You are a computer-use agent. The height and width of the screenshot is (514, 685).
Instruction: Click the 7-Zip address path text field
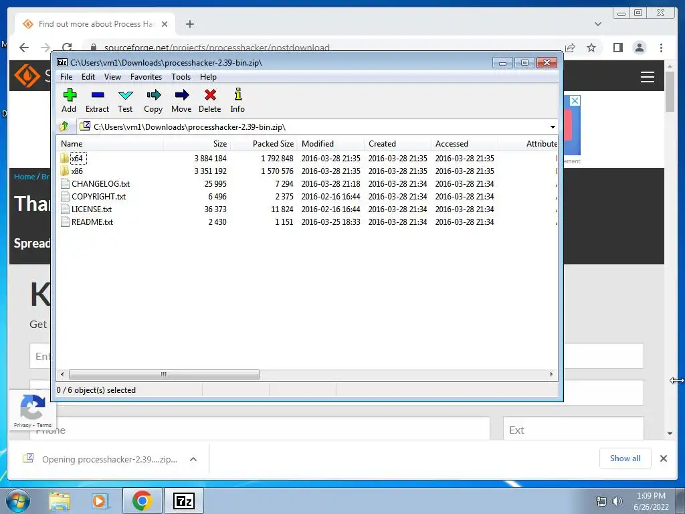[x=314, y=126]
